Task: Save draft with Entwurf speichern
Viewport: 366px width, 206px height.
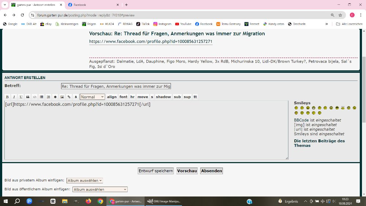Action: [156, 171]
